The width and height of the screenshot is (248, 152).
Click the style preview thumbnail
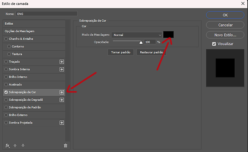pyautogui.click(x=225, y=68)
